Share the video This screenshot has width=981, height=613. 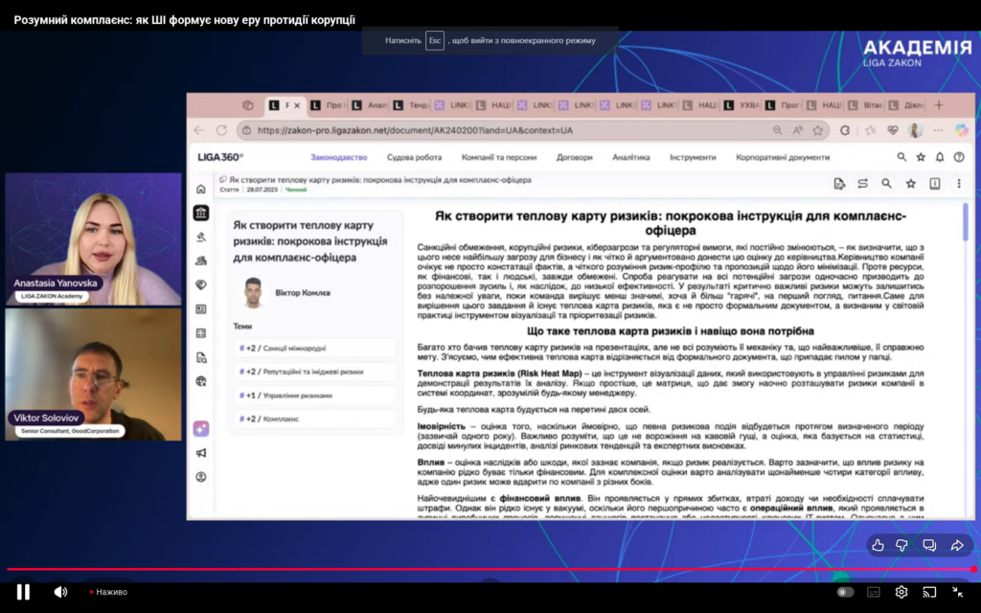pyautogui.click(x=956, y=545)
